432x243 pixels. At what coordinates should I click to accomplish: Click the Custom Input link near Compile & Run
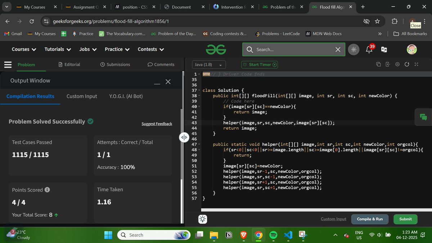[333, 219]
